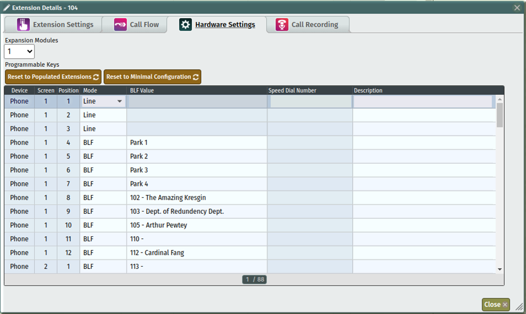Screen dimensions: 526x314
Task: Click the refresh icon on Reset to Populated Extensions
Action: coord(96,77)
